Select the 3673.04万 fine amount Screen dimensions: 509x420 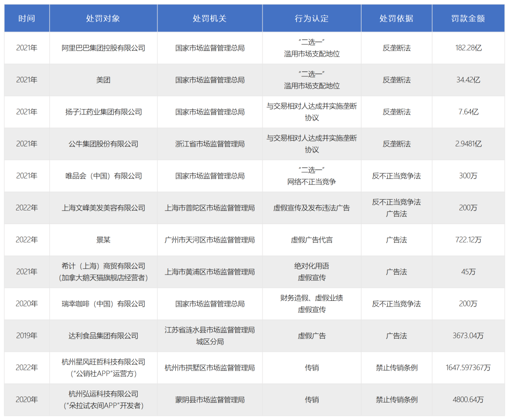click(x=468, y=336)
